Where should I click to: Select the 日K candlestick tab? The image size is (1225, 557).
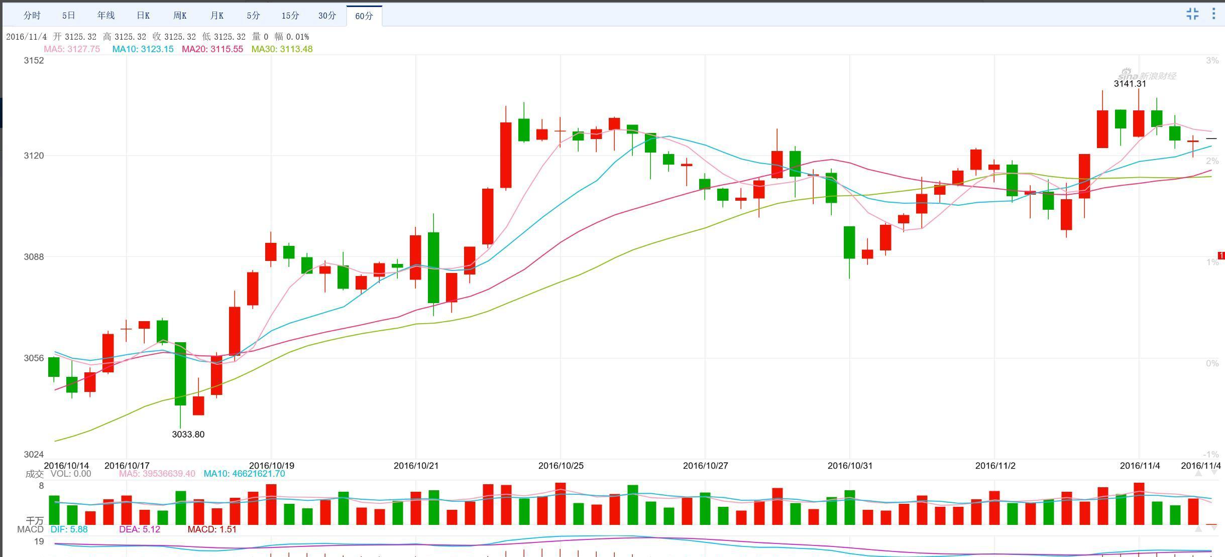coord(143,16)
